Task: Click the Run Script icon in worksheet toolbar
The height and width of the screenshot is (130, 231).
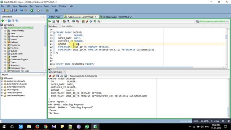Action: pos(54,21)
